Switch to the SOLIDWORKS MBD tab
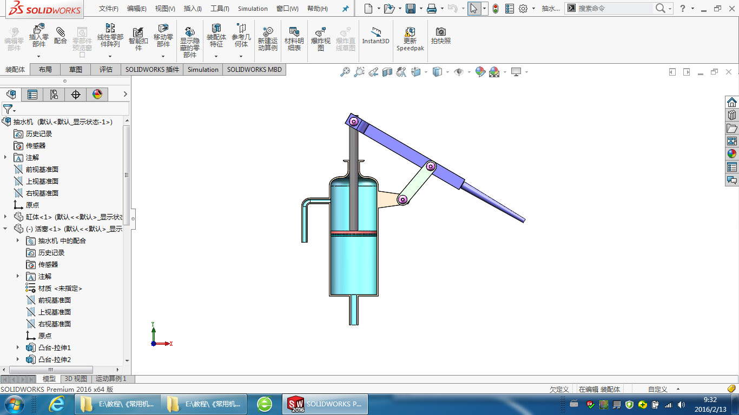739x415 pixels. (x=254, y=70)
